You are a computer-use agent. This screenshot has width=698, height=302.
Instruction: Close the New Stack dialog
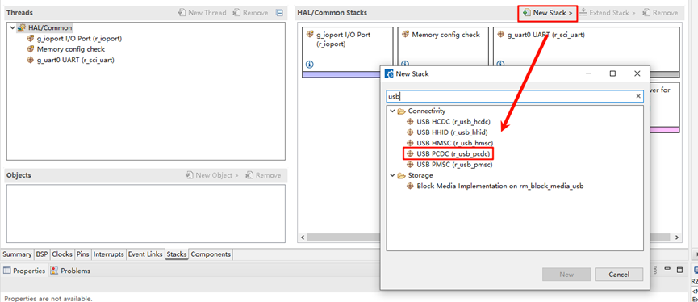(x=637, y=73)
